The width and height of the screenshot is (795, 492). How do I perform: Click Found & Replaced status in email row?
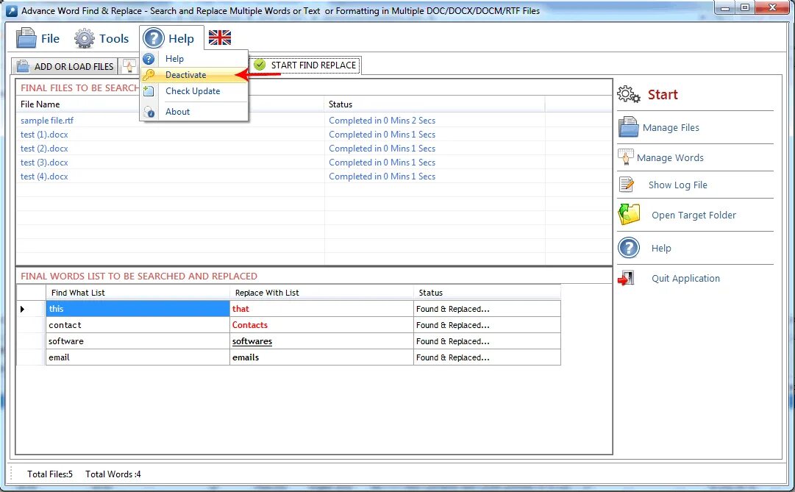488,357
